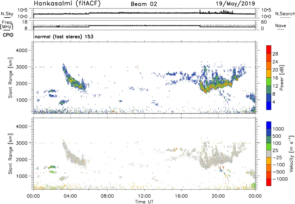Click the N.Sky axis label
Screen dimensions: 295x204
tap(7, 14)
